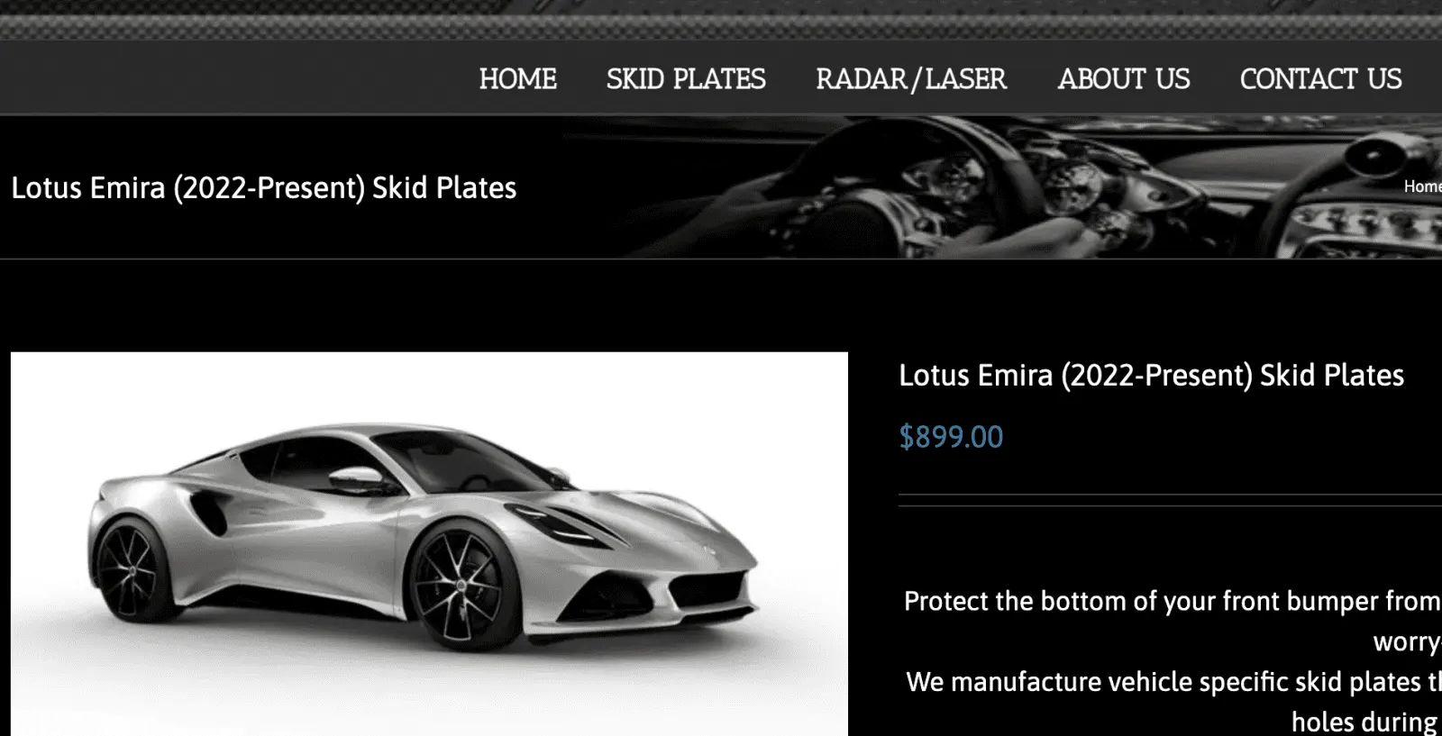Click the front bumper grille opening
This screenshot has height=736, width=1442.
[x=710, y=591]
